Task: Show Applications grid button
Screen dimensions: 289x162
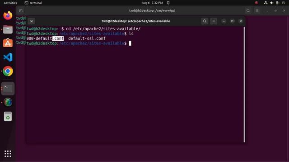Action: (x=8, y=153)
